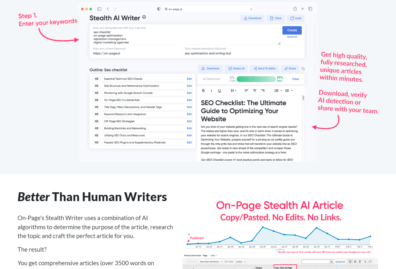The height and width of the screenshot is (269, 396).
Task: Select the analytics pie chart view icon
Action: click(x=355, y=261)
